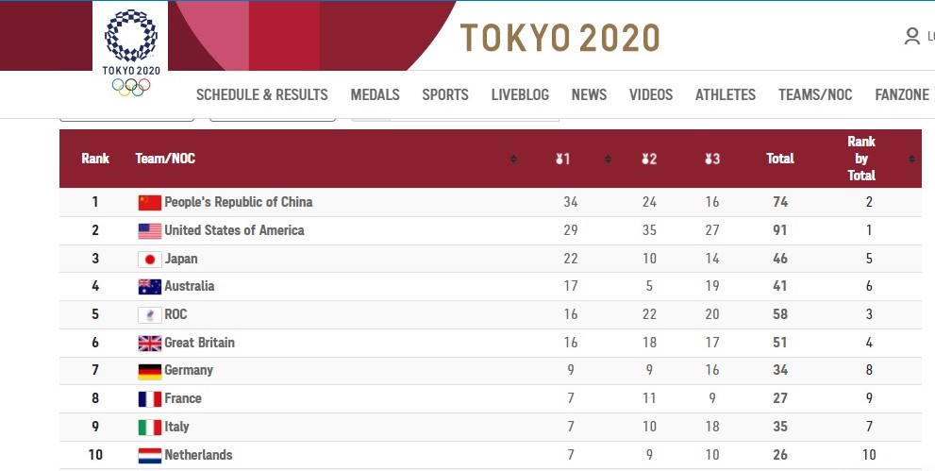Click the user login profile icon
Image resolution: width=935 pixels, height=471 pixels.
click(x=911, y=37)
